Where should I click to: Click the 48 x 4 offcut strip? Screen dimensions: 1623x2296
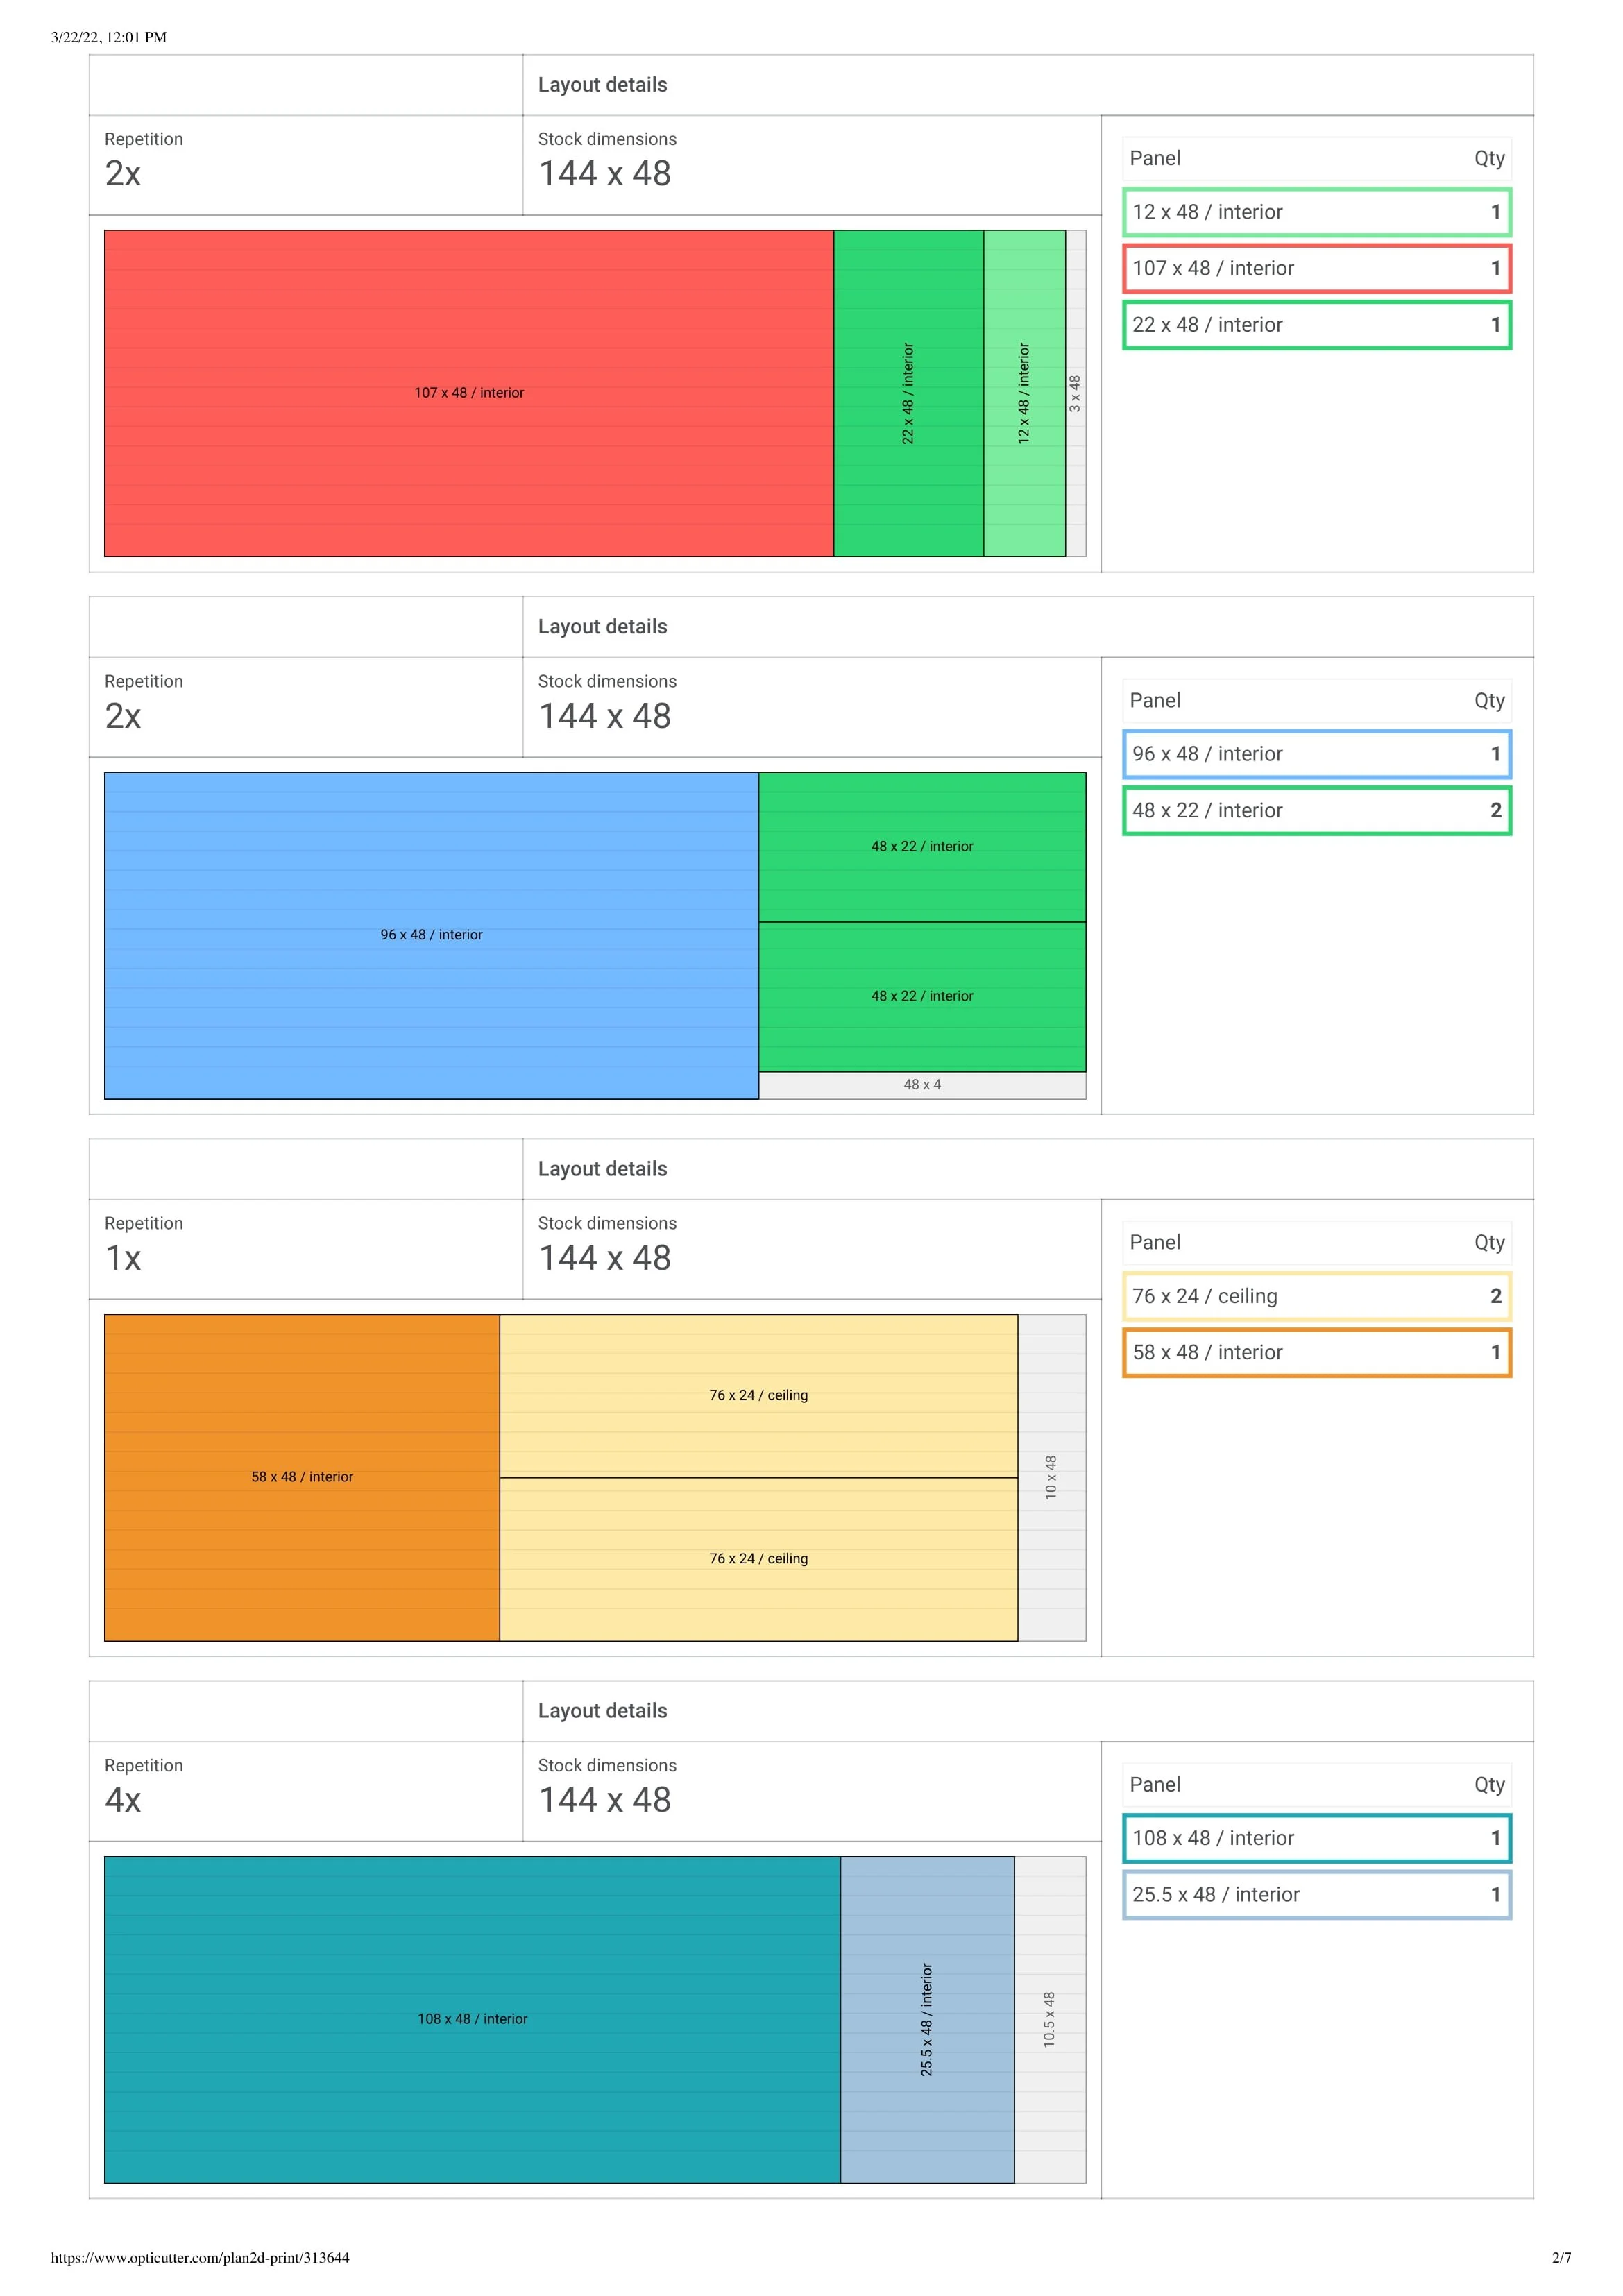click(x=921, y=1085)
